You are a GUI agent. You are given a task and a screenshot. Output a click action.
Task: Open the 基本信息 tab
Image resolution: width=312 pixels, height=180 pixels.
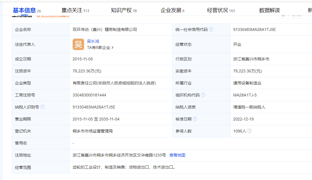pos(27,10)
